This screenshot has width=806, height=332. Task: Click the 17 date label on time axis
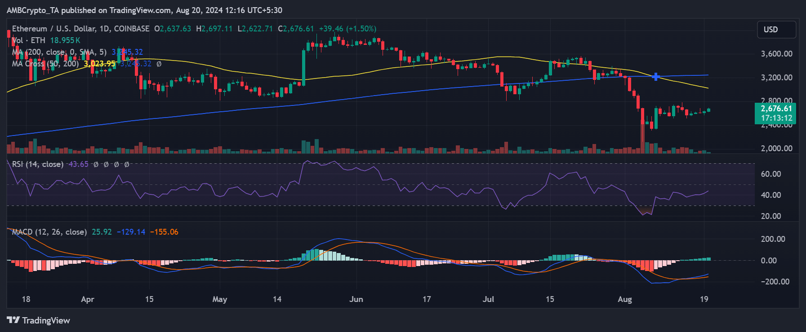tap(427, 299)
